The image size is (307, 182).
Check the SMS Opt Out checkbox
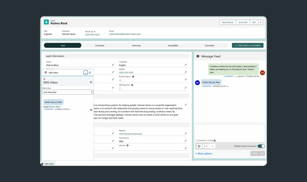click(x=120, y=89)
